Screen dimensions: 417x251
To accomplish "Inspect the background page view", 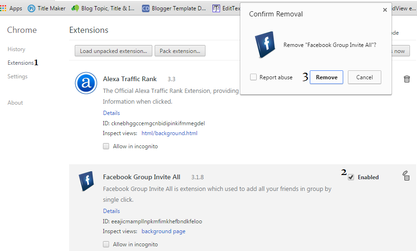I will pos(163,231).
